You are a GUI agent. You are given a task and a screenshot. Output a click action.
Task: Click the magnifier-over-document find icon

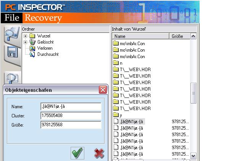pyautogui.click(x=13, y=78)
